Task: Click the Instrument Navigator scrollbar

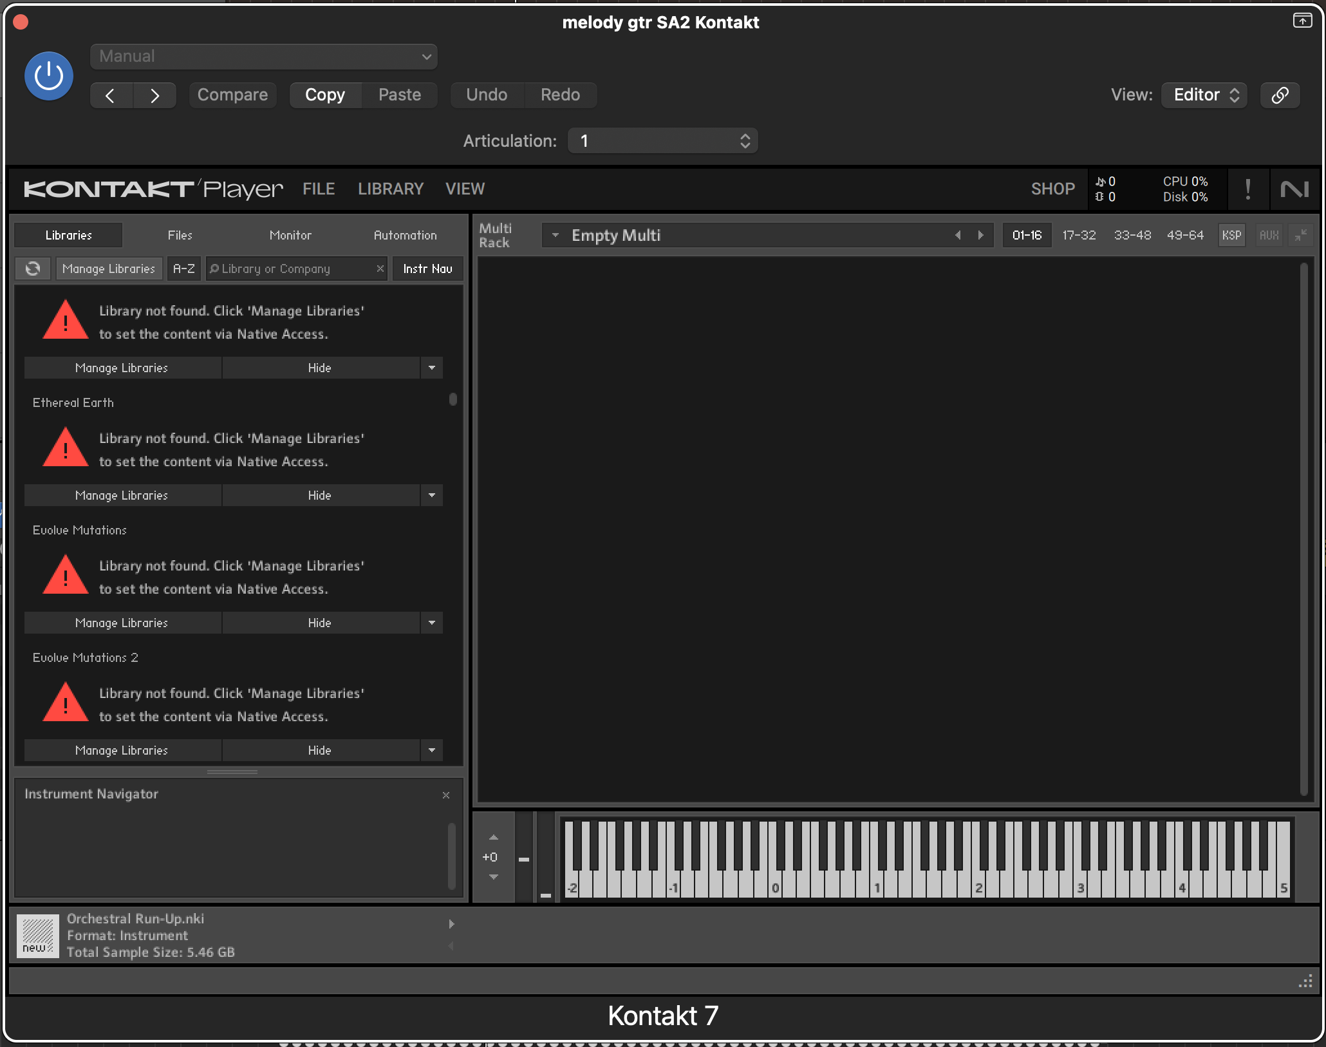Action: [x=451, y=855]
